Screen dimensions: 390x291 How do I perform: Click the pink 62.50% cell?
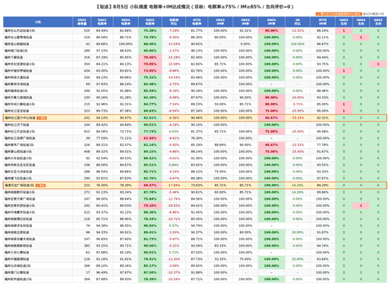[150, 138]
